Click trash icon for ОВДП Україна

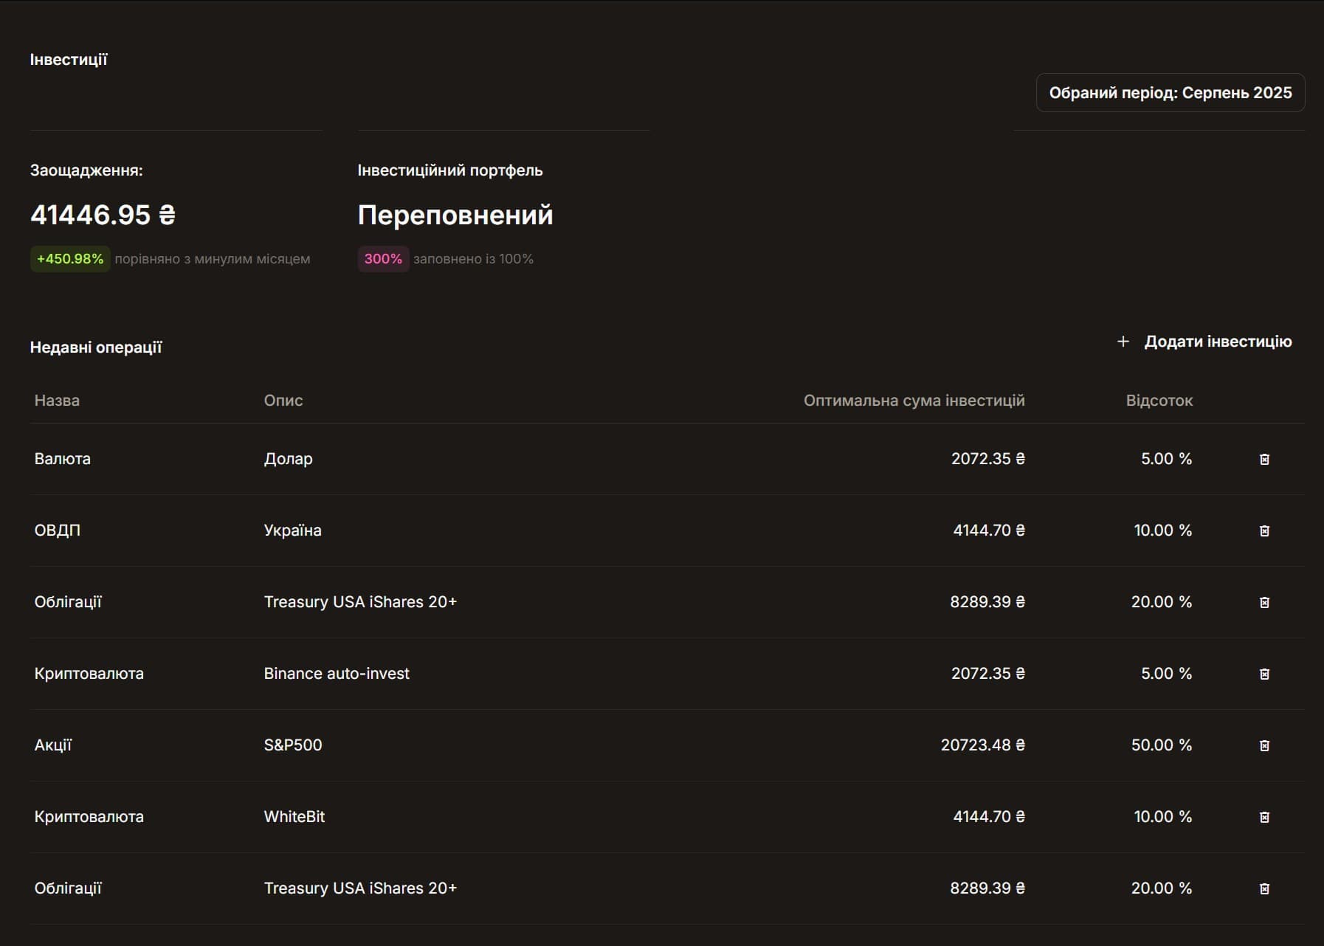click(1264, 531)
